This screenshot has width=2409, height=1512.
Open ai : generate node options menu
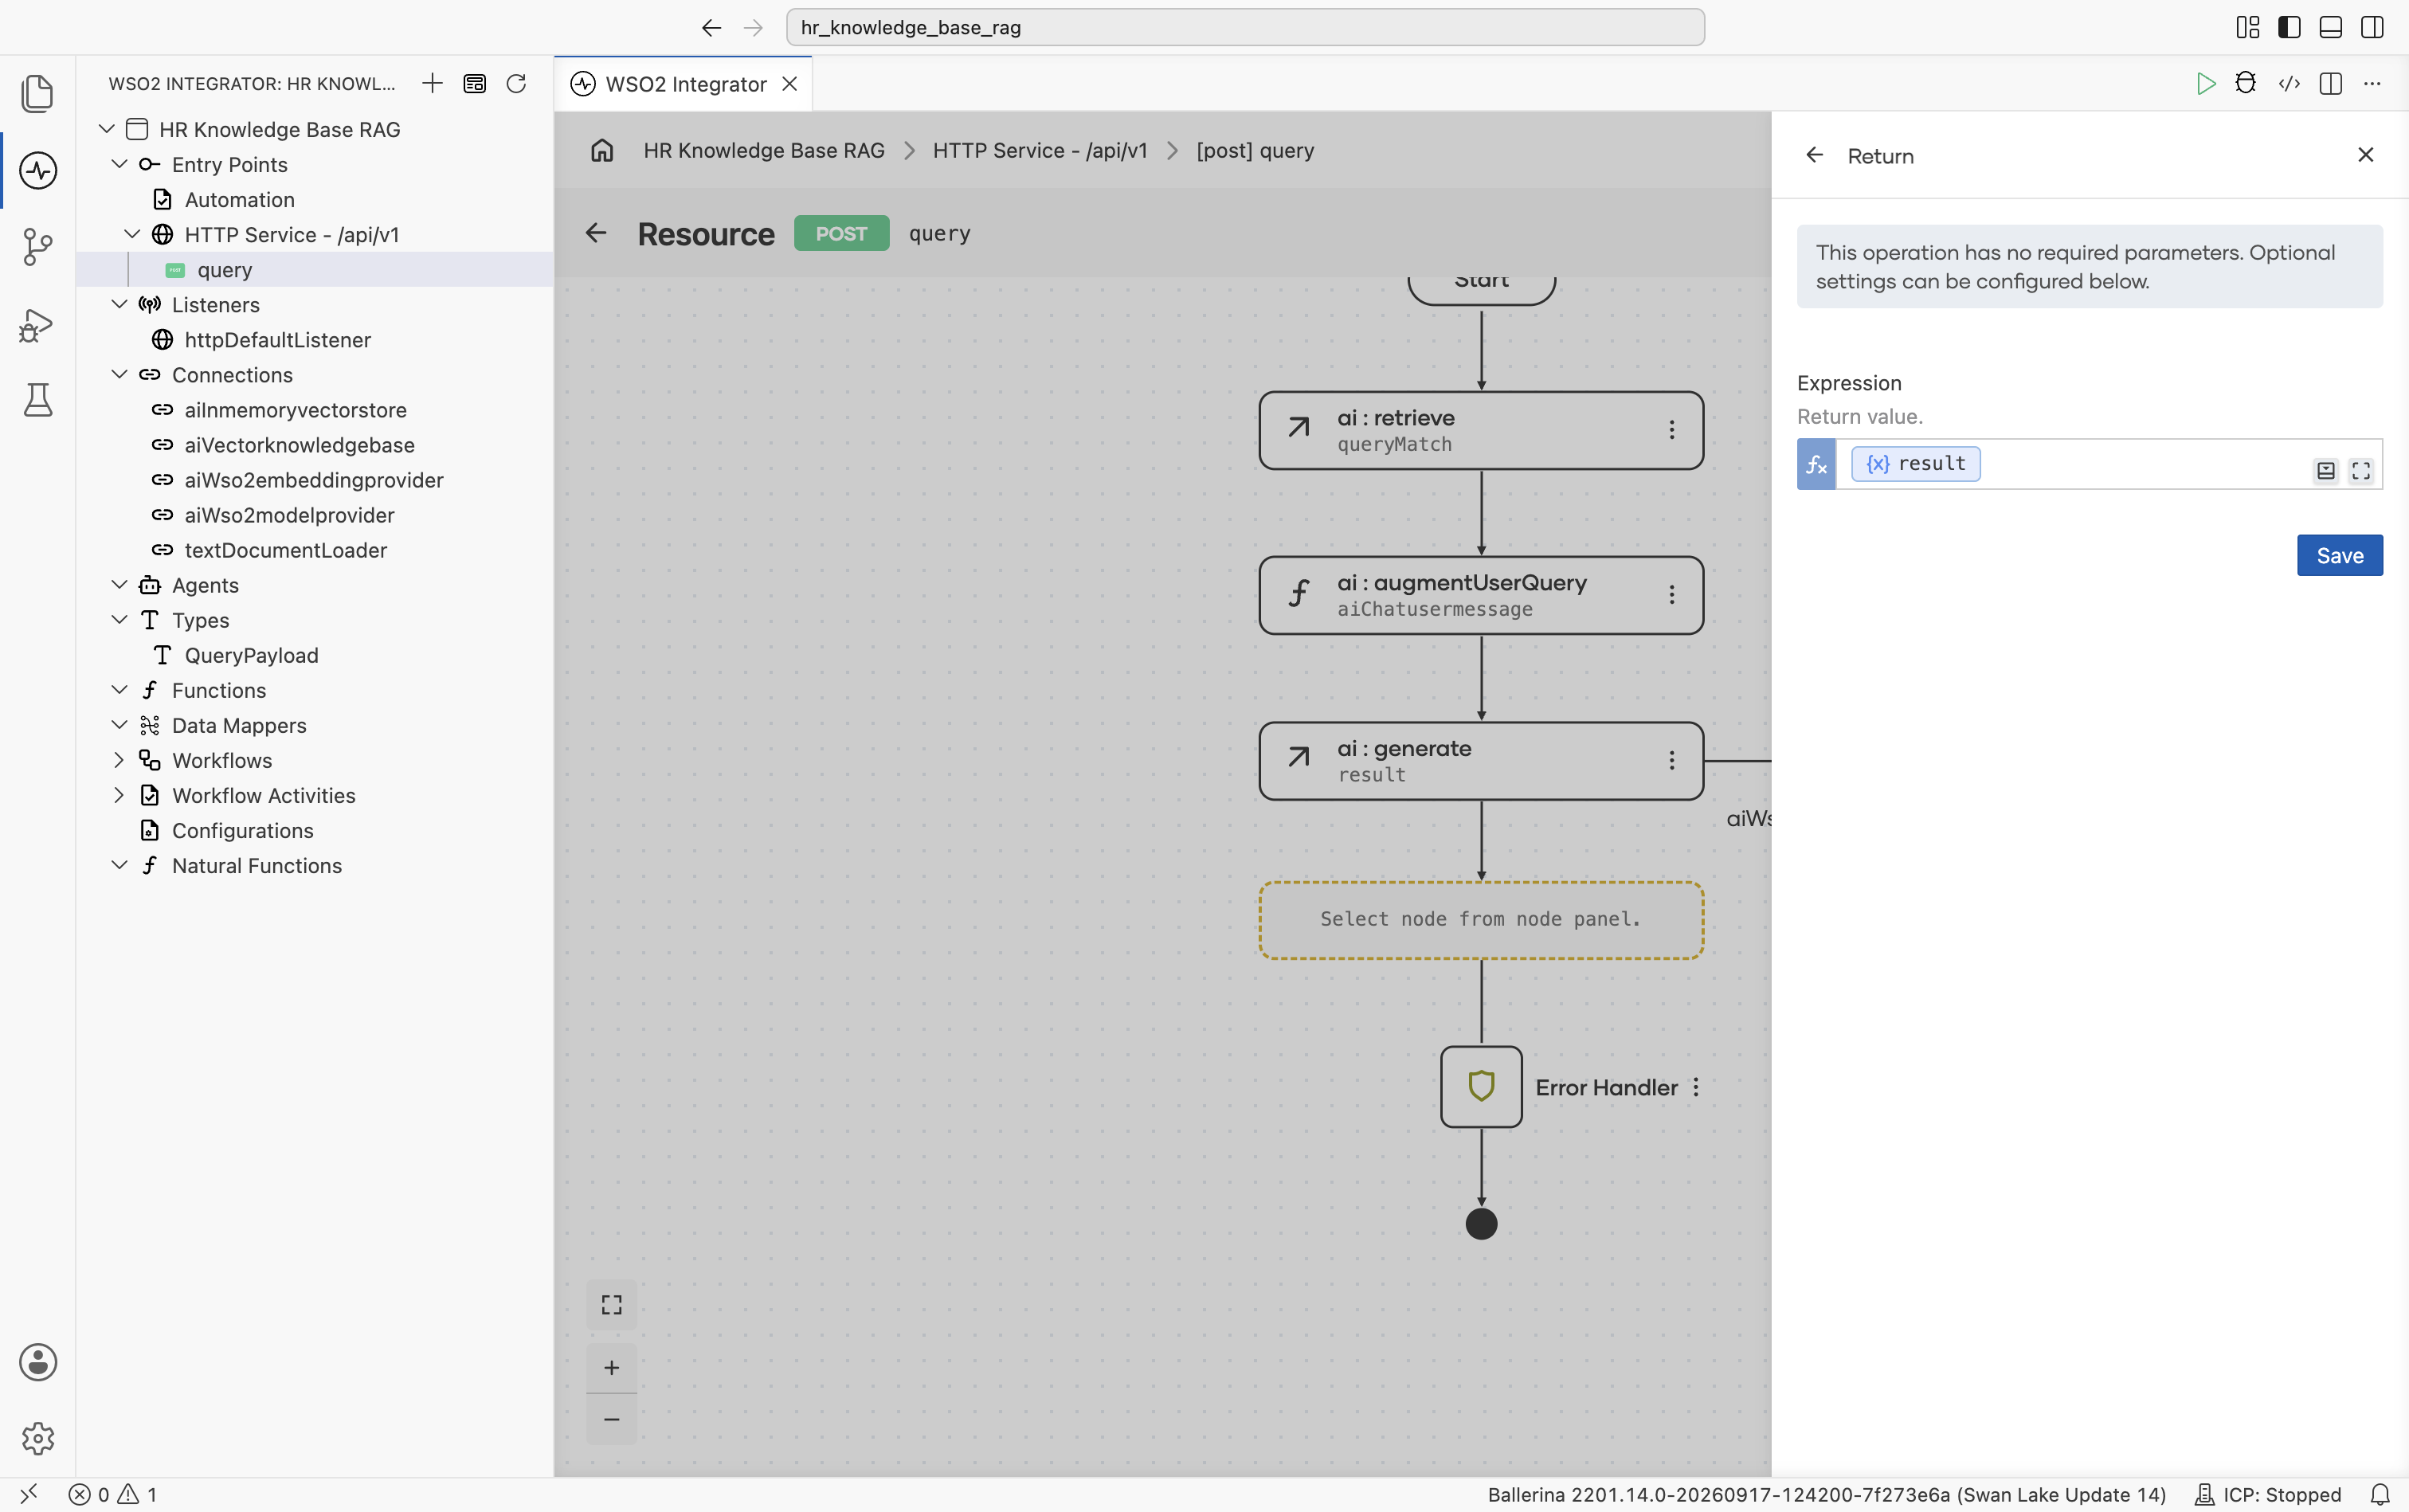1671,761
